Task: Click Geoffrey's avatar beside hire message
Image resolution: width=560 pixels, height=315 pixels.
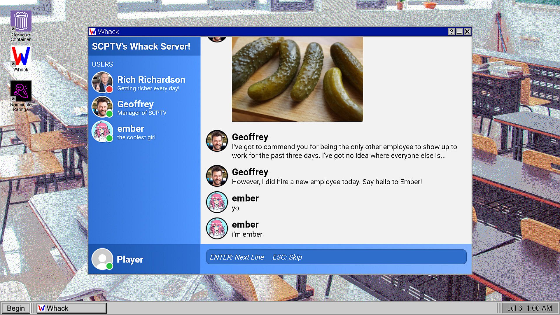Action: pyautogui.click(x=217, y=176)
